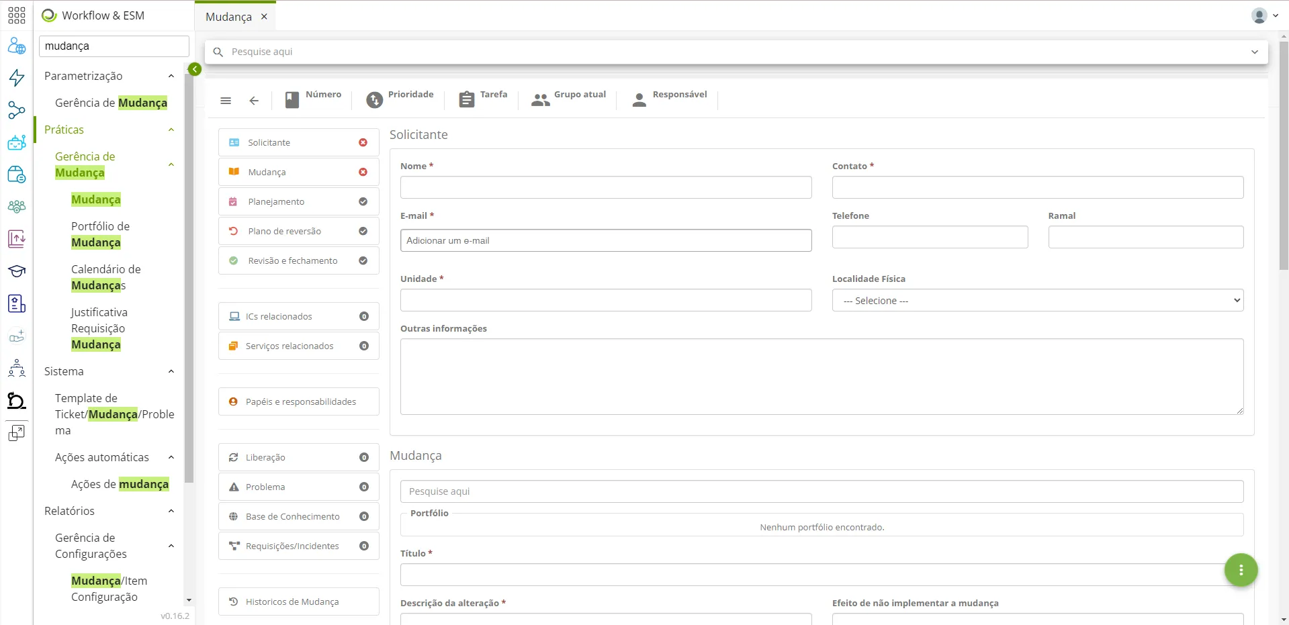Expand the search bar options chevron
This screenshot has width=1289, height=625.
click(1254, 52)
